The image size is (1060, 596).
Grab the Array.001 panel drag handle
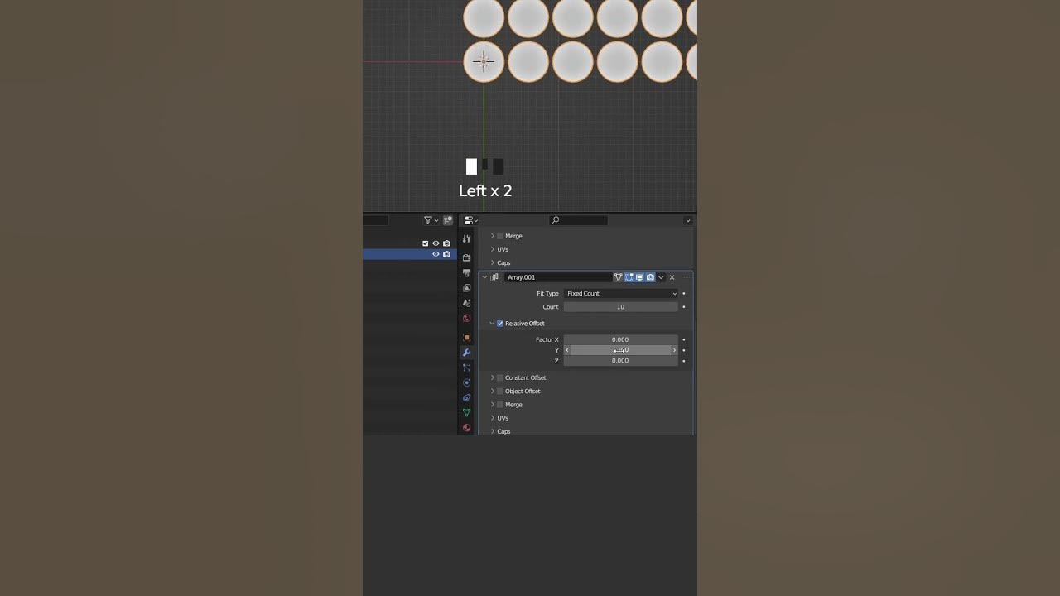click(x=686, y=277)
